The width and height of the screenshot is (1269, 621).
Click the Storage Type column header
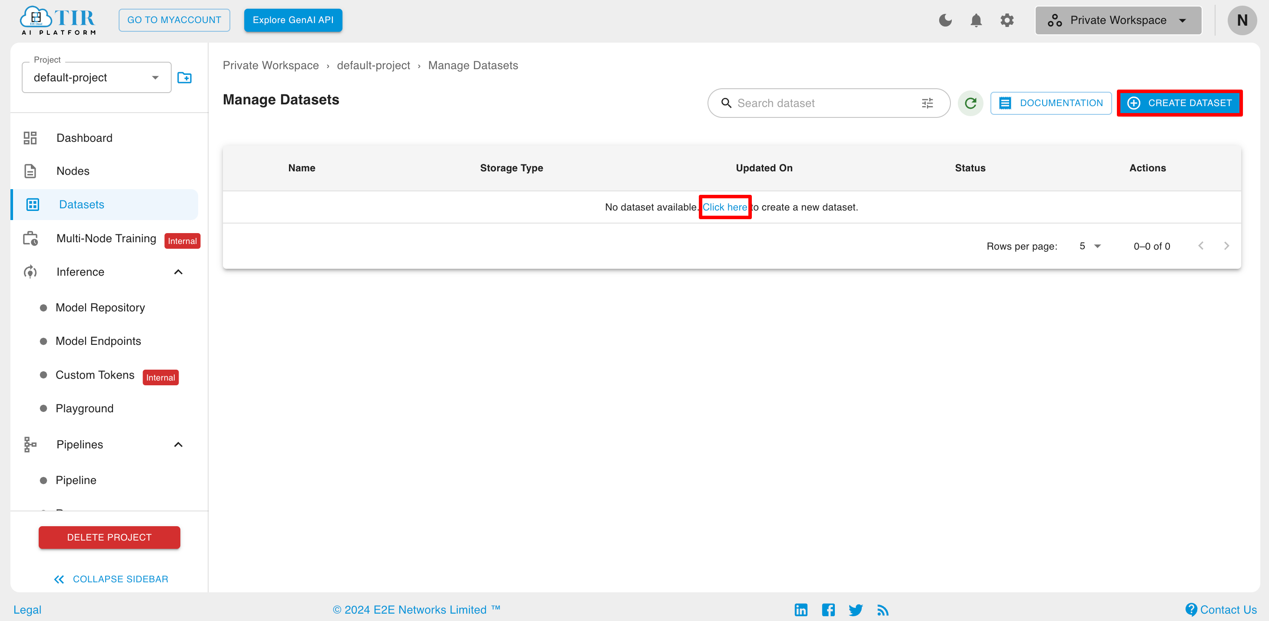point(512,168)
